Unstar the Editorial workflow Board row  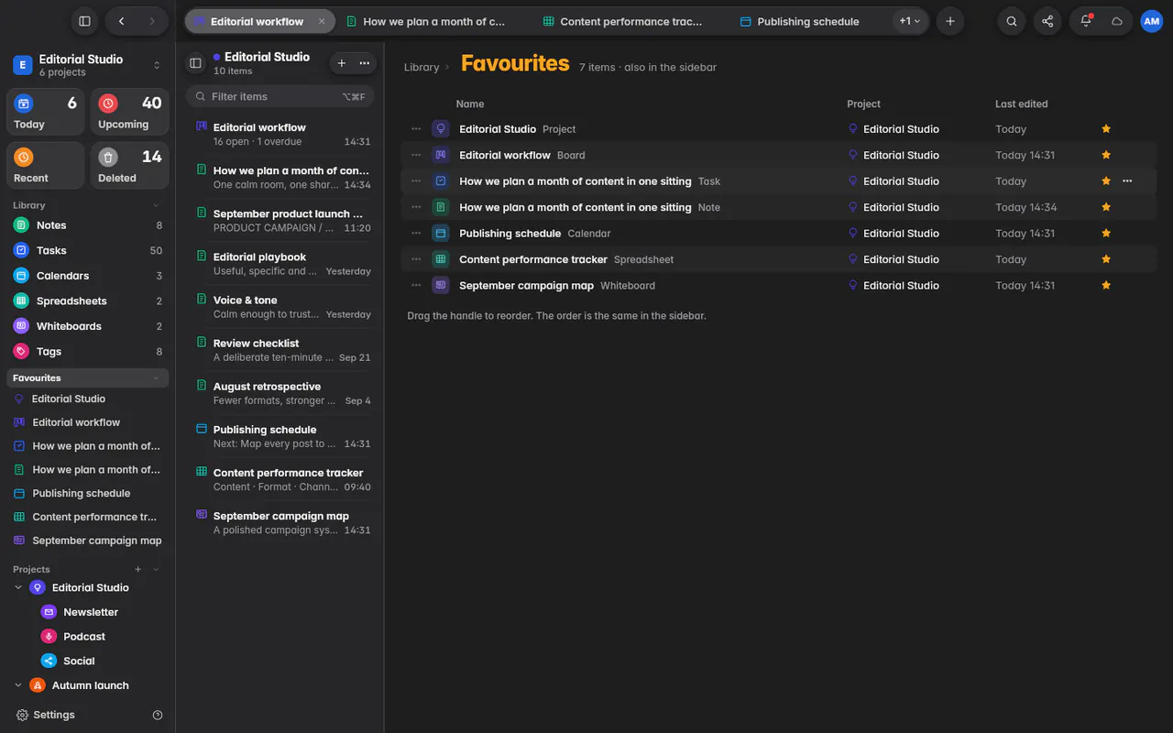pos(1106,155)
